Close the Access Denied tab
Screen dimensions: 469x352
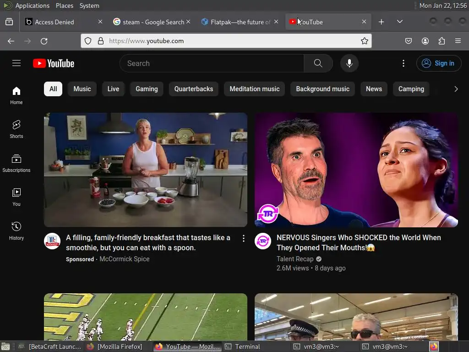[100, 22]
